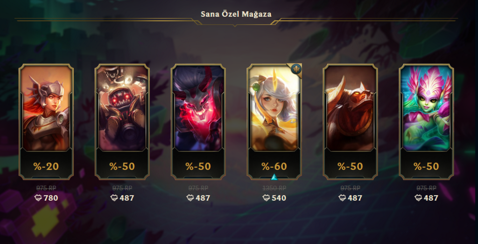The height and width of the screenshot is (244, 478).
Task: Click RP icon under the red demon skin
Action: [x=190, y=198]
